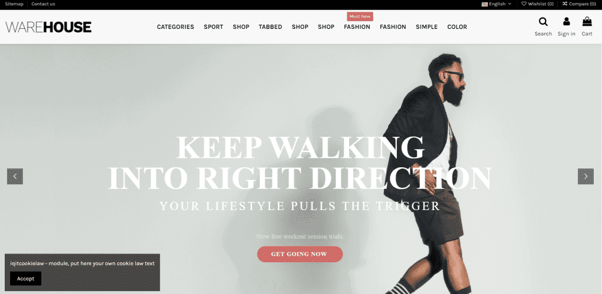The width and height of the screenshot is (602, 294).
Task: Open the CATEGORIES menu
Action: 175,27
